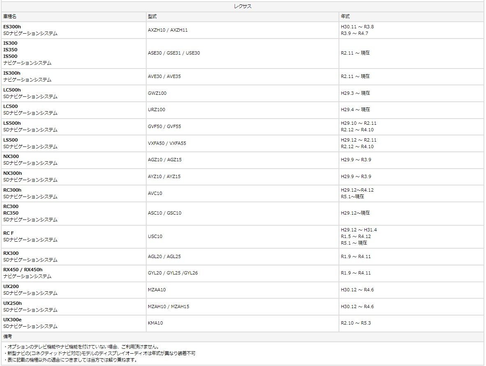Viewport: 486px width, 366px height.
Task: Click year range R5.1～現在 in RC300h row
Action: click(352, 197)
